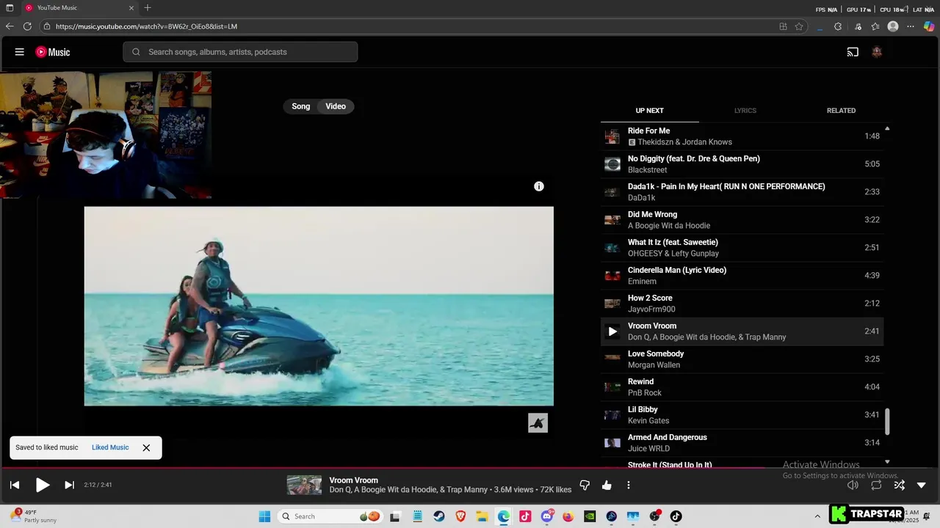This screenshot has width=940, height=528.
Task: Click play icon on Vroom Vroom row
Action: pos(612,331)
